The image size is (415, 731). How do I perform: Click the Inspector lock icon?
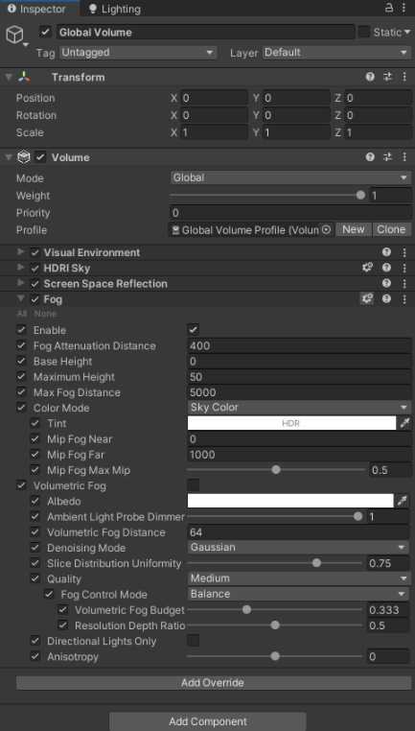pos(388,8)
